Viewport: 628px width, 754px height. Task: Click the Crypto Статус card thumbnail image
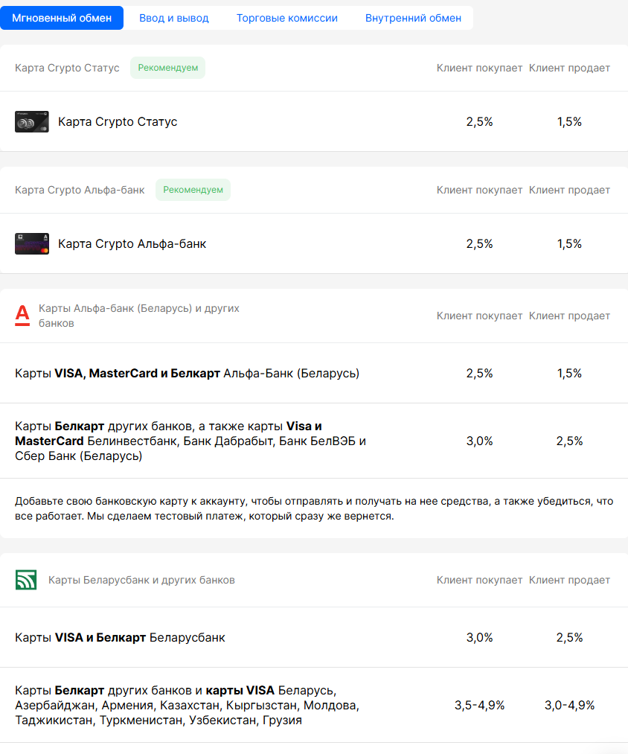click(x=31, y=121)
